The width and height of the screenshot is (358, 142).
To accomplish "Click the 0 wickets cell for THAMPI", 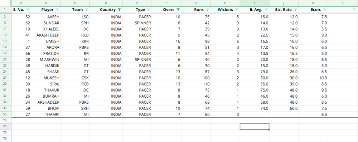I will [x=225, y=114].
